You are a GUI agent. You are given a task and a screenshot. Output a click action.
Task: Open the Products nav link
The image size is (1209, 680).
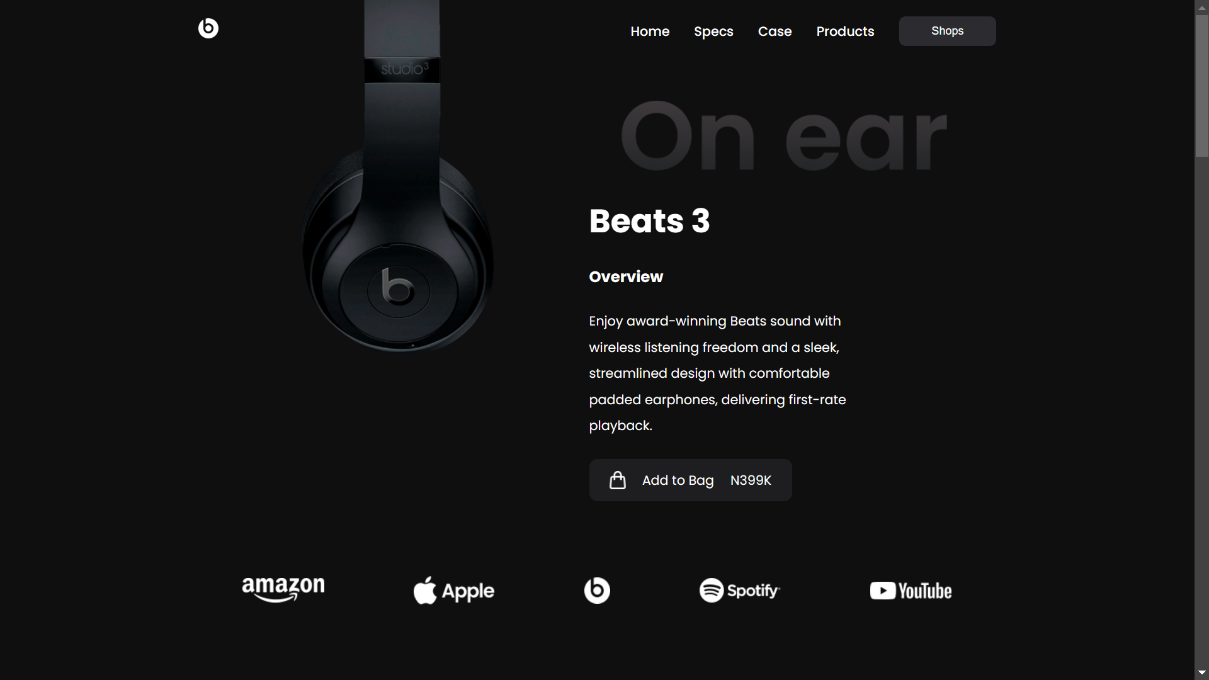(x=845, y=31)
